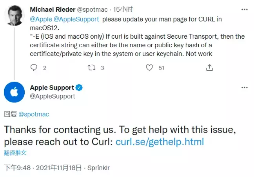Click the 15小时 timestamp
Image resolution: width=254 pixels, height=177 pixels.
(123, 9)
